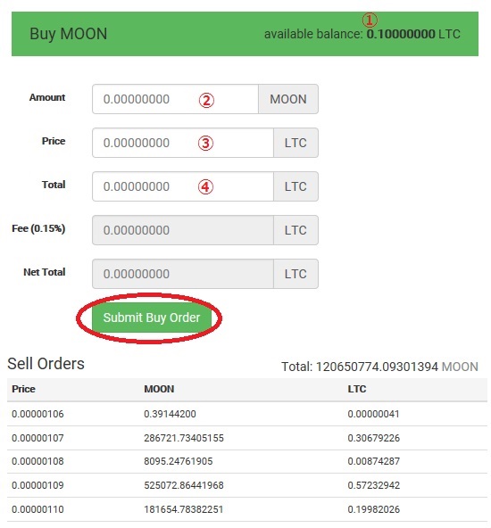
Task: Click the MOON unit label beside Amount
Action: 288,99
